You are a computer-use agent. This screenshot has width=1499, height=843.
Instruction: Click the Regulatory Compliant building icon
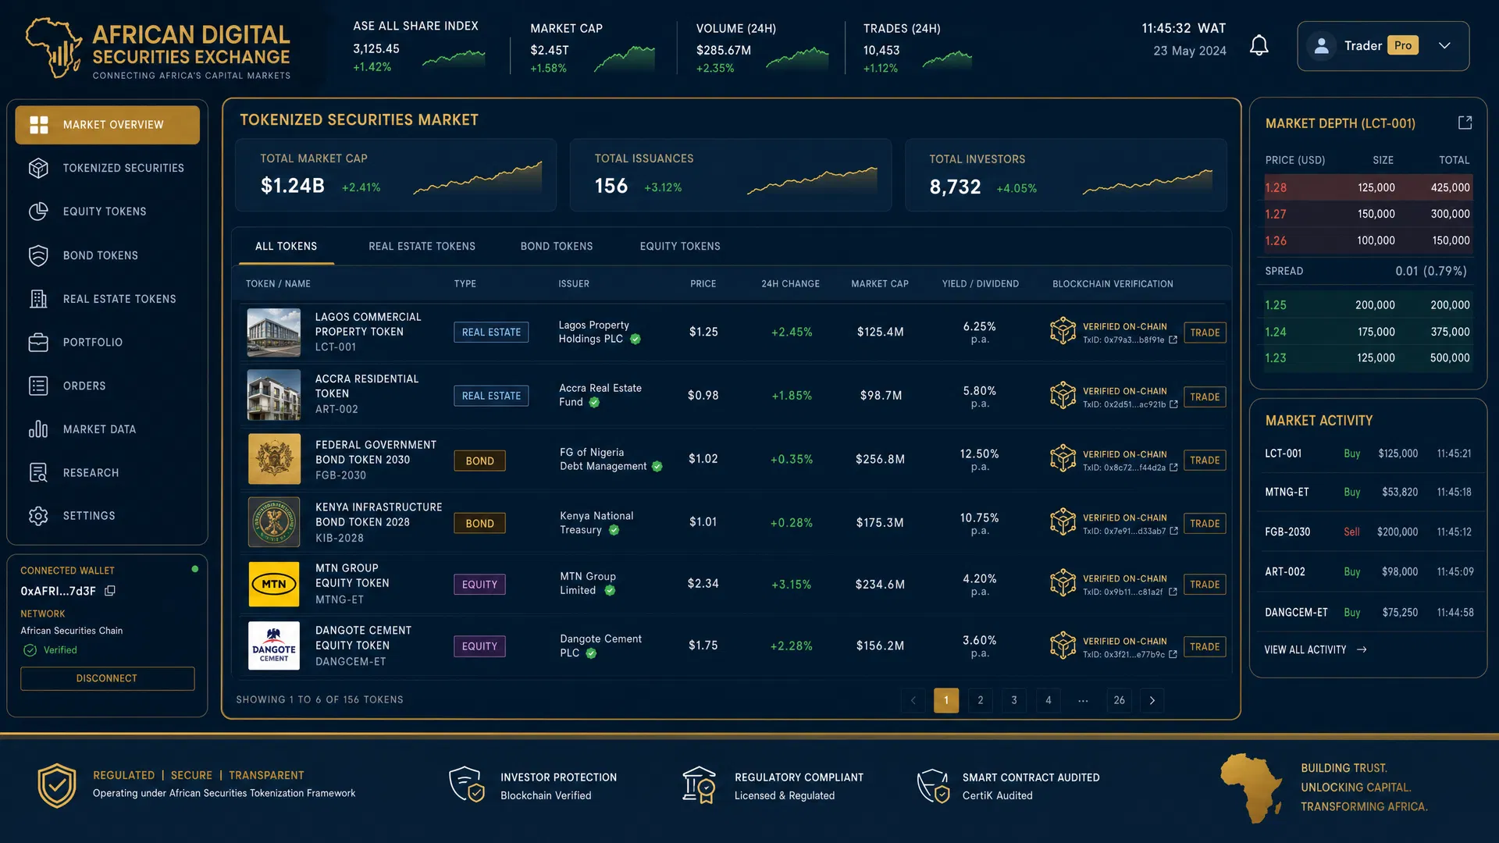tap(699, 784)
